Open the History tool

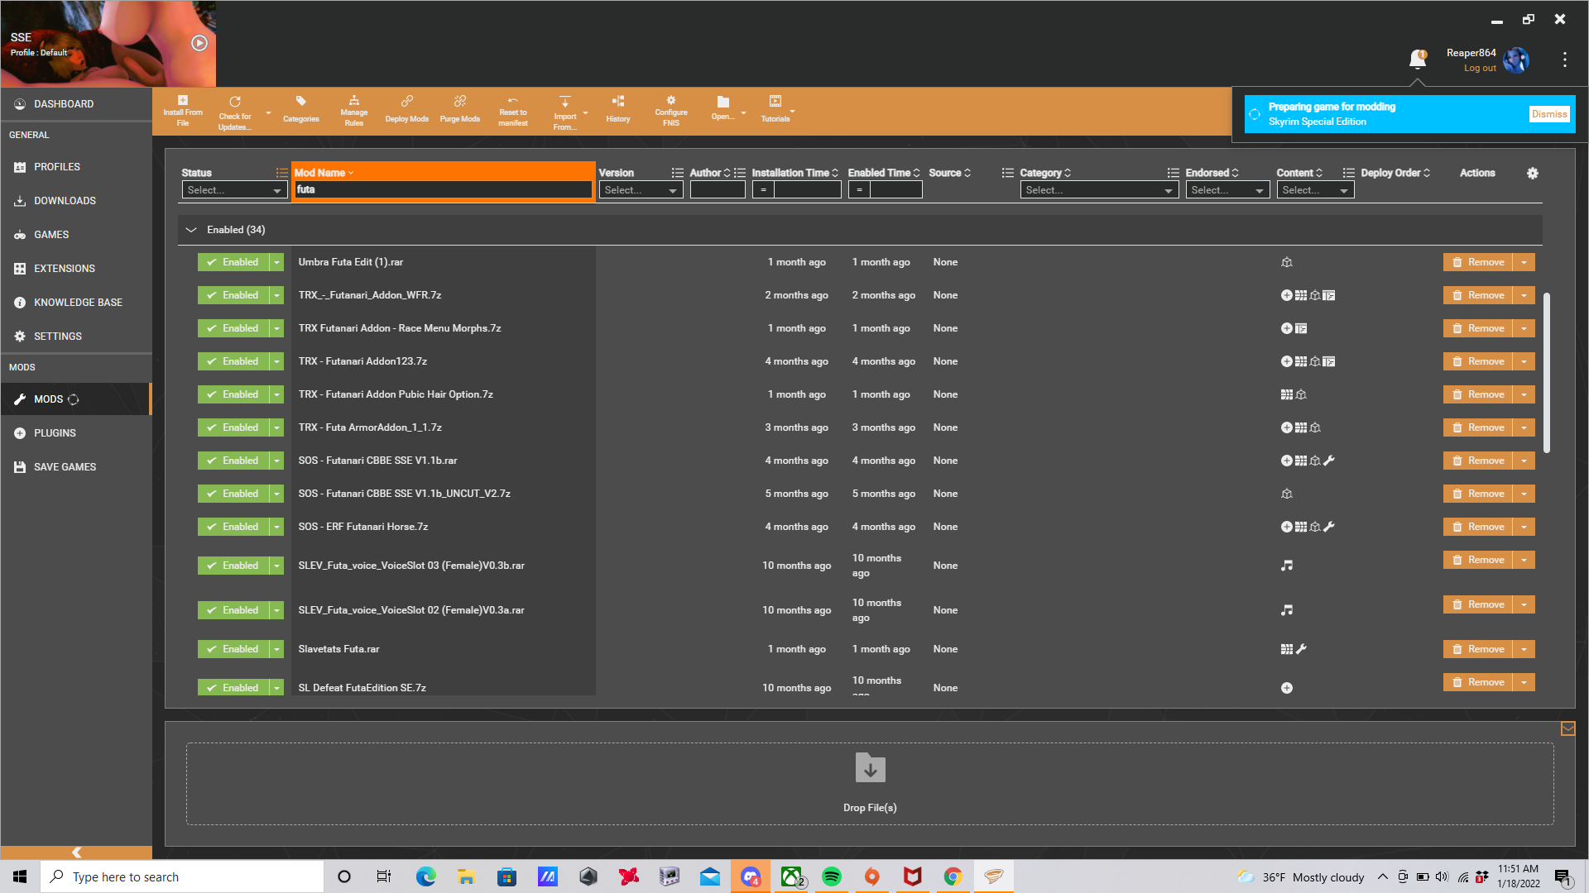click(x=618, y=111)
